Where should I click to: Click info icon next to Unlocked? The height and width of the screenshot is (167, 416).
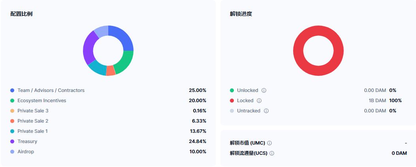[264, 90]
